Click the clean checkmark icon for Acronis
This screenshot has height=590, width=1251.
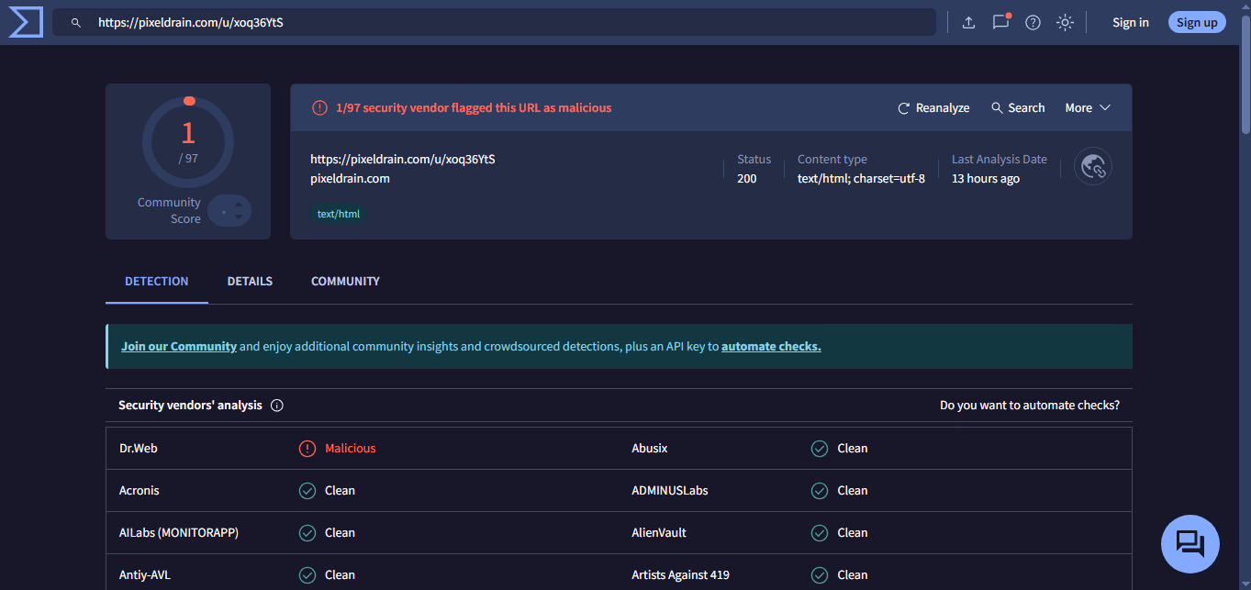(x=307, y=491)
